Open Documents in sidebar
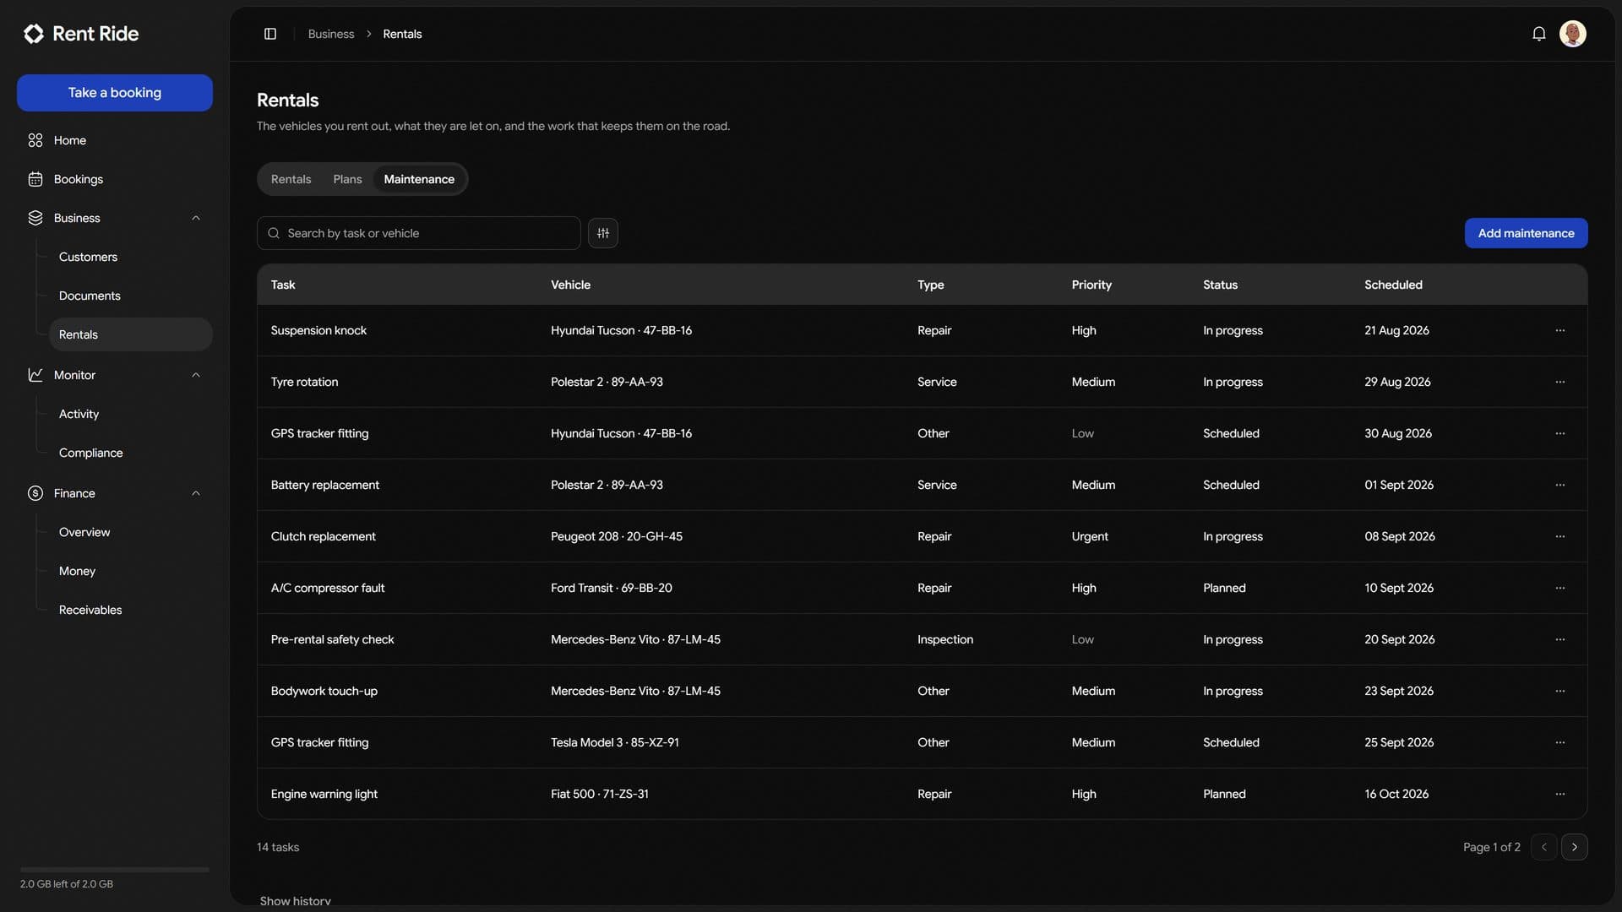This screenshot has height=912, width=1622. point(130,296)
